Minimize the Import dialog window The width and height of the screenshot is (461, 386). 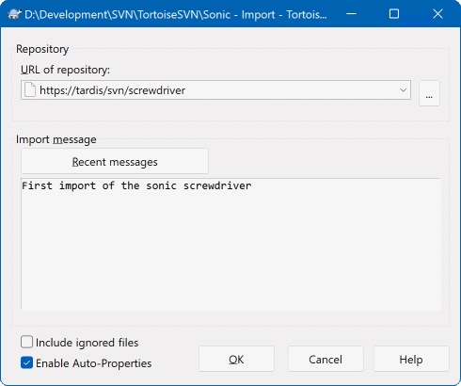coord(351,14)
